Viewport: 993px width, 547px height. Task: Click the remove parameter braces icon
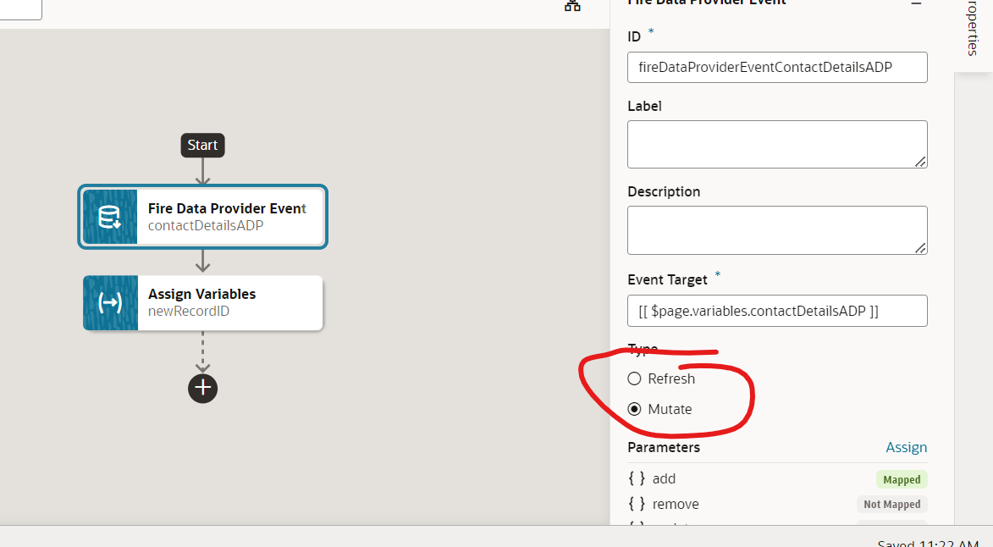(637, 503)
